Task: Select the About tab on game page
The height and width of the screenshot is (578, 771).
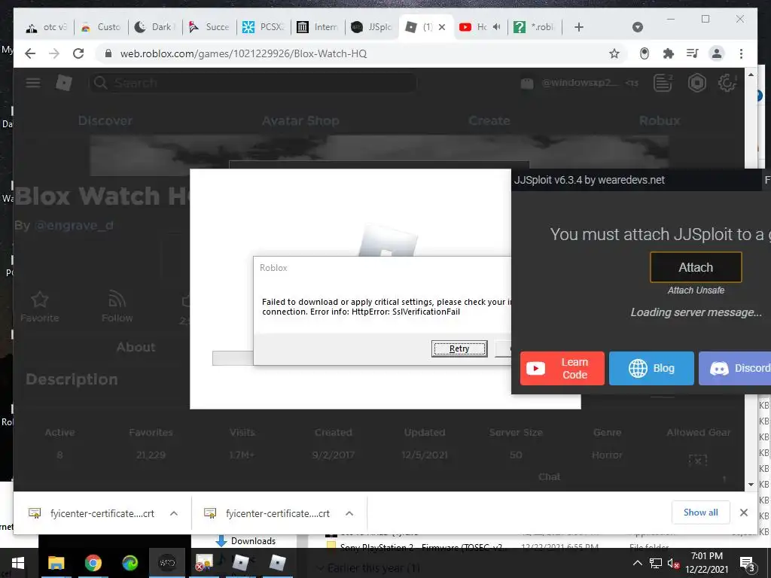Action: [136, 347]
